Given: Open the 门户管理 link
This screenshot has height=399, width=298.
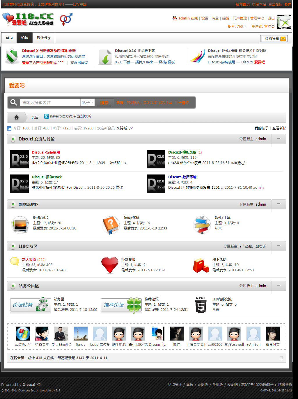Looking at the screenshot, I should pos(240,18).
